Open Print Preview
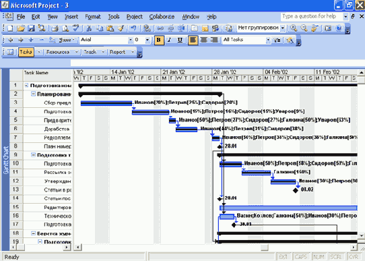This screenshot has width=365, height=261. 65,28
